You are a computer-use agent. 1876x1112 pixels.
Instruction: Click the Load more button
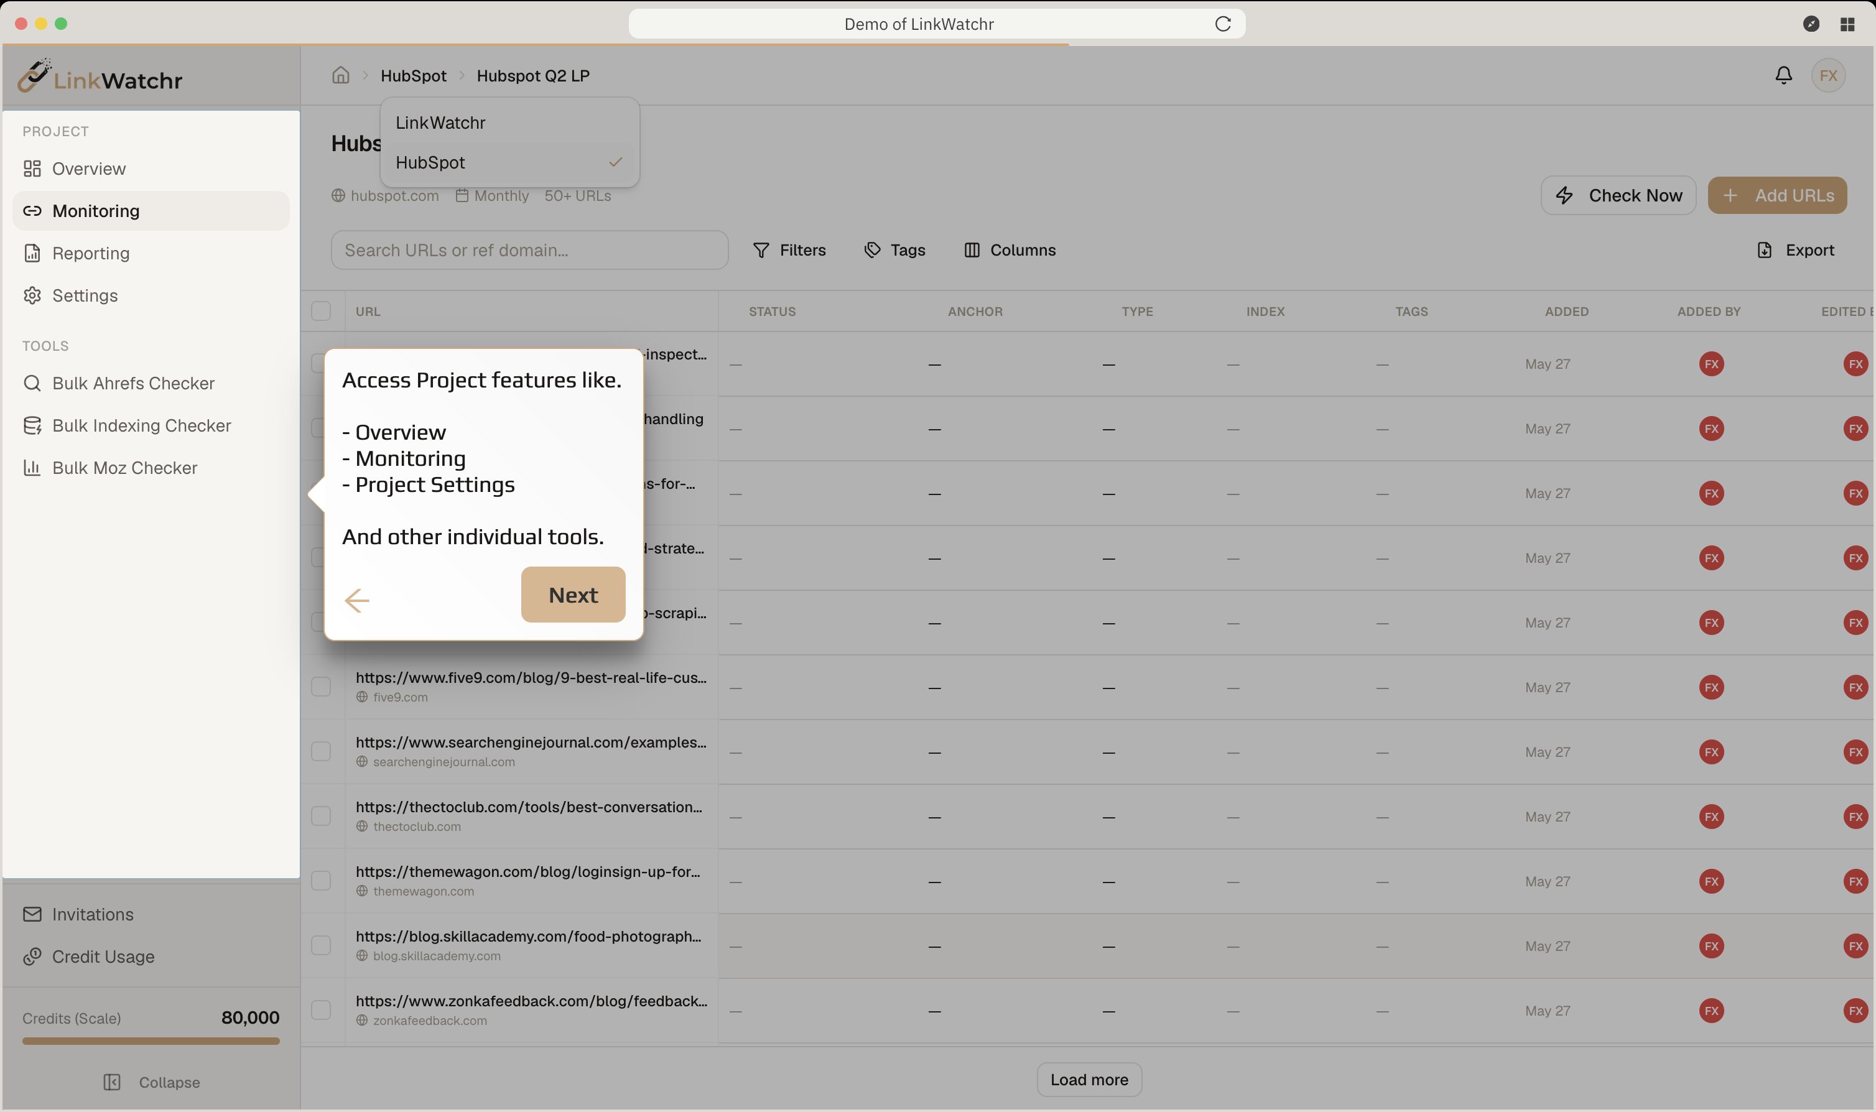[x=1089, y=1080]
